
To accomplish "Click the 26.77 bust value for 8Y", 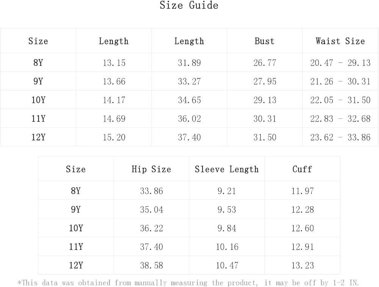I will pos(265,63).
